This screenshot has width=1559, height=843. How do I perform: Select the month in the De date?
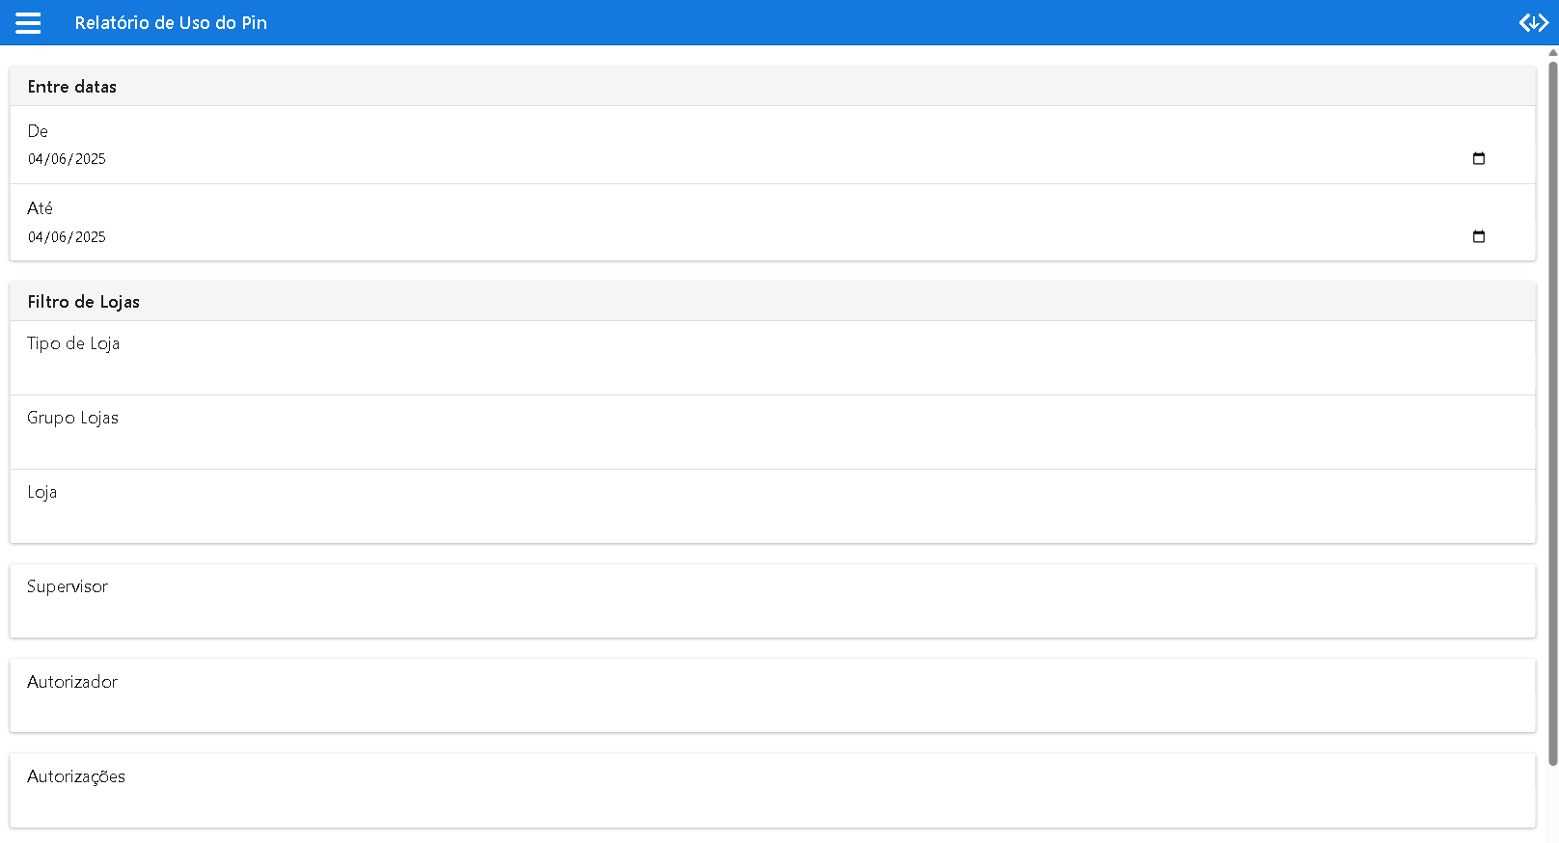pyautogui.click(x=59, y=159)
